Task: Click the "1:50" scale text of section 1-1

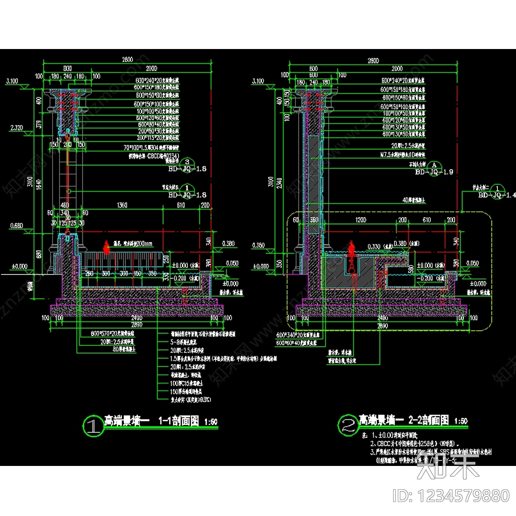Action: coord(211,422)
